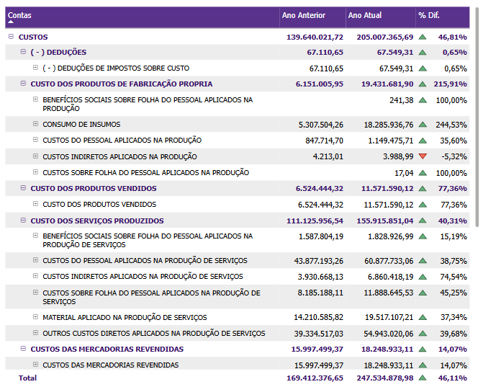
Task: Click green arrow in Custo dos Produtos Vendidos header row
Action: coord(423,189)
